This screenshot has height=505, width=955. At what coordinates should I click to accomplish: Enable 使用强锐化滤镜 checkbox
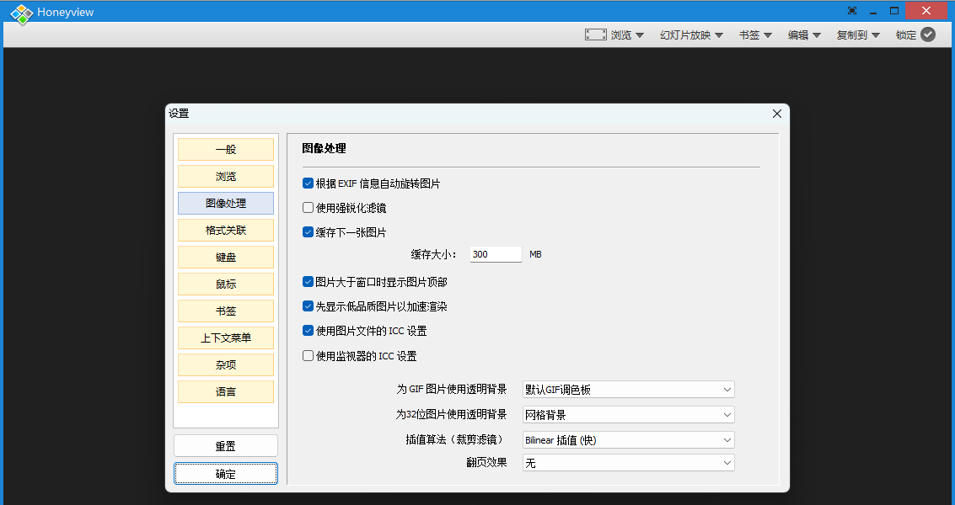coord(308,208)
